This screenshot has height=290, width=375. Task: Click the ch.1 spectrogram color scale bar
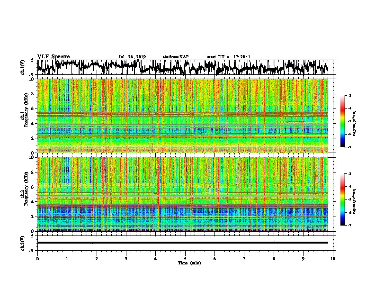point(342,121)
